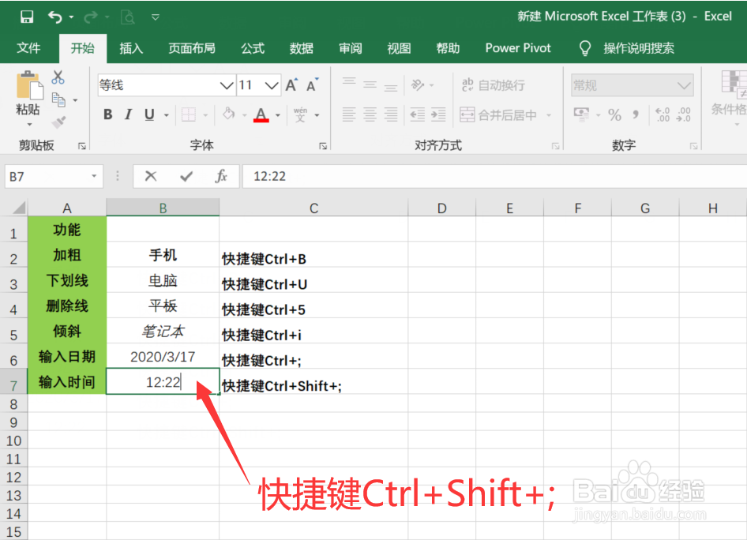Open the Font Color dropdown arrow

278,114
